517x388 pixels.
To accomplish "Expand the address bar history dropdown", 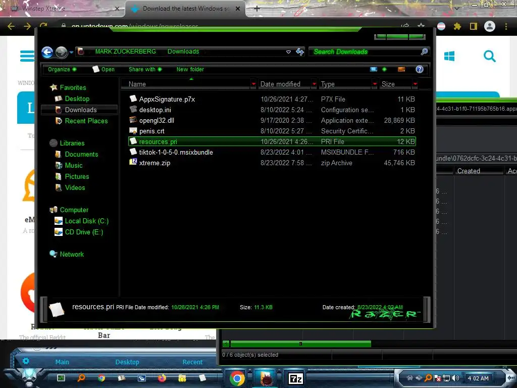I will (288, 52).
